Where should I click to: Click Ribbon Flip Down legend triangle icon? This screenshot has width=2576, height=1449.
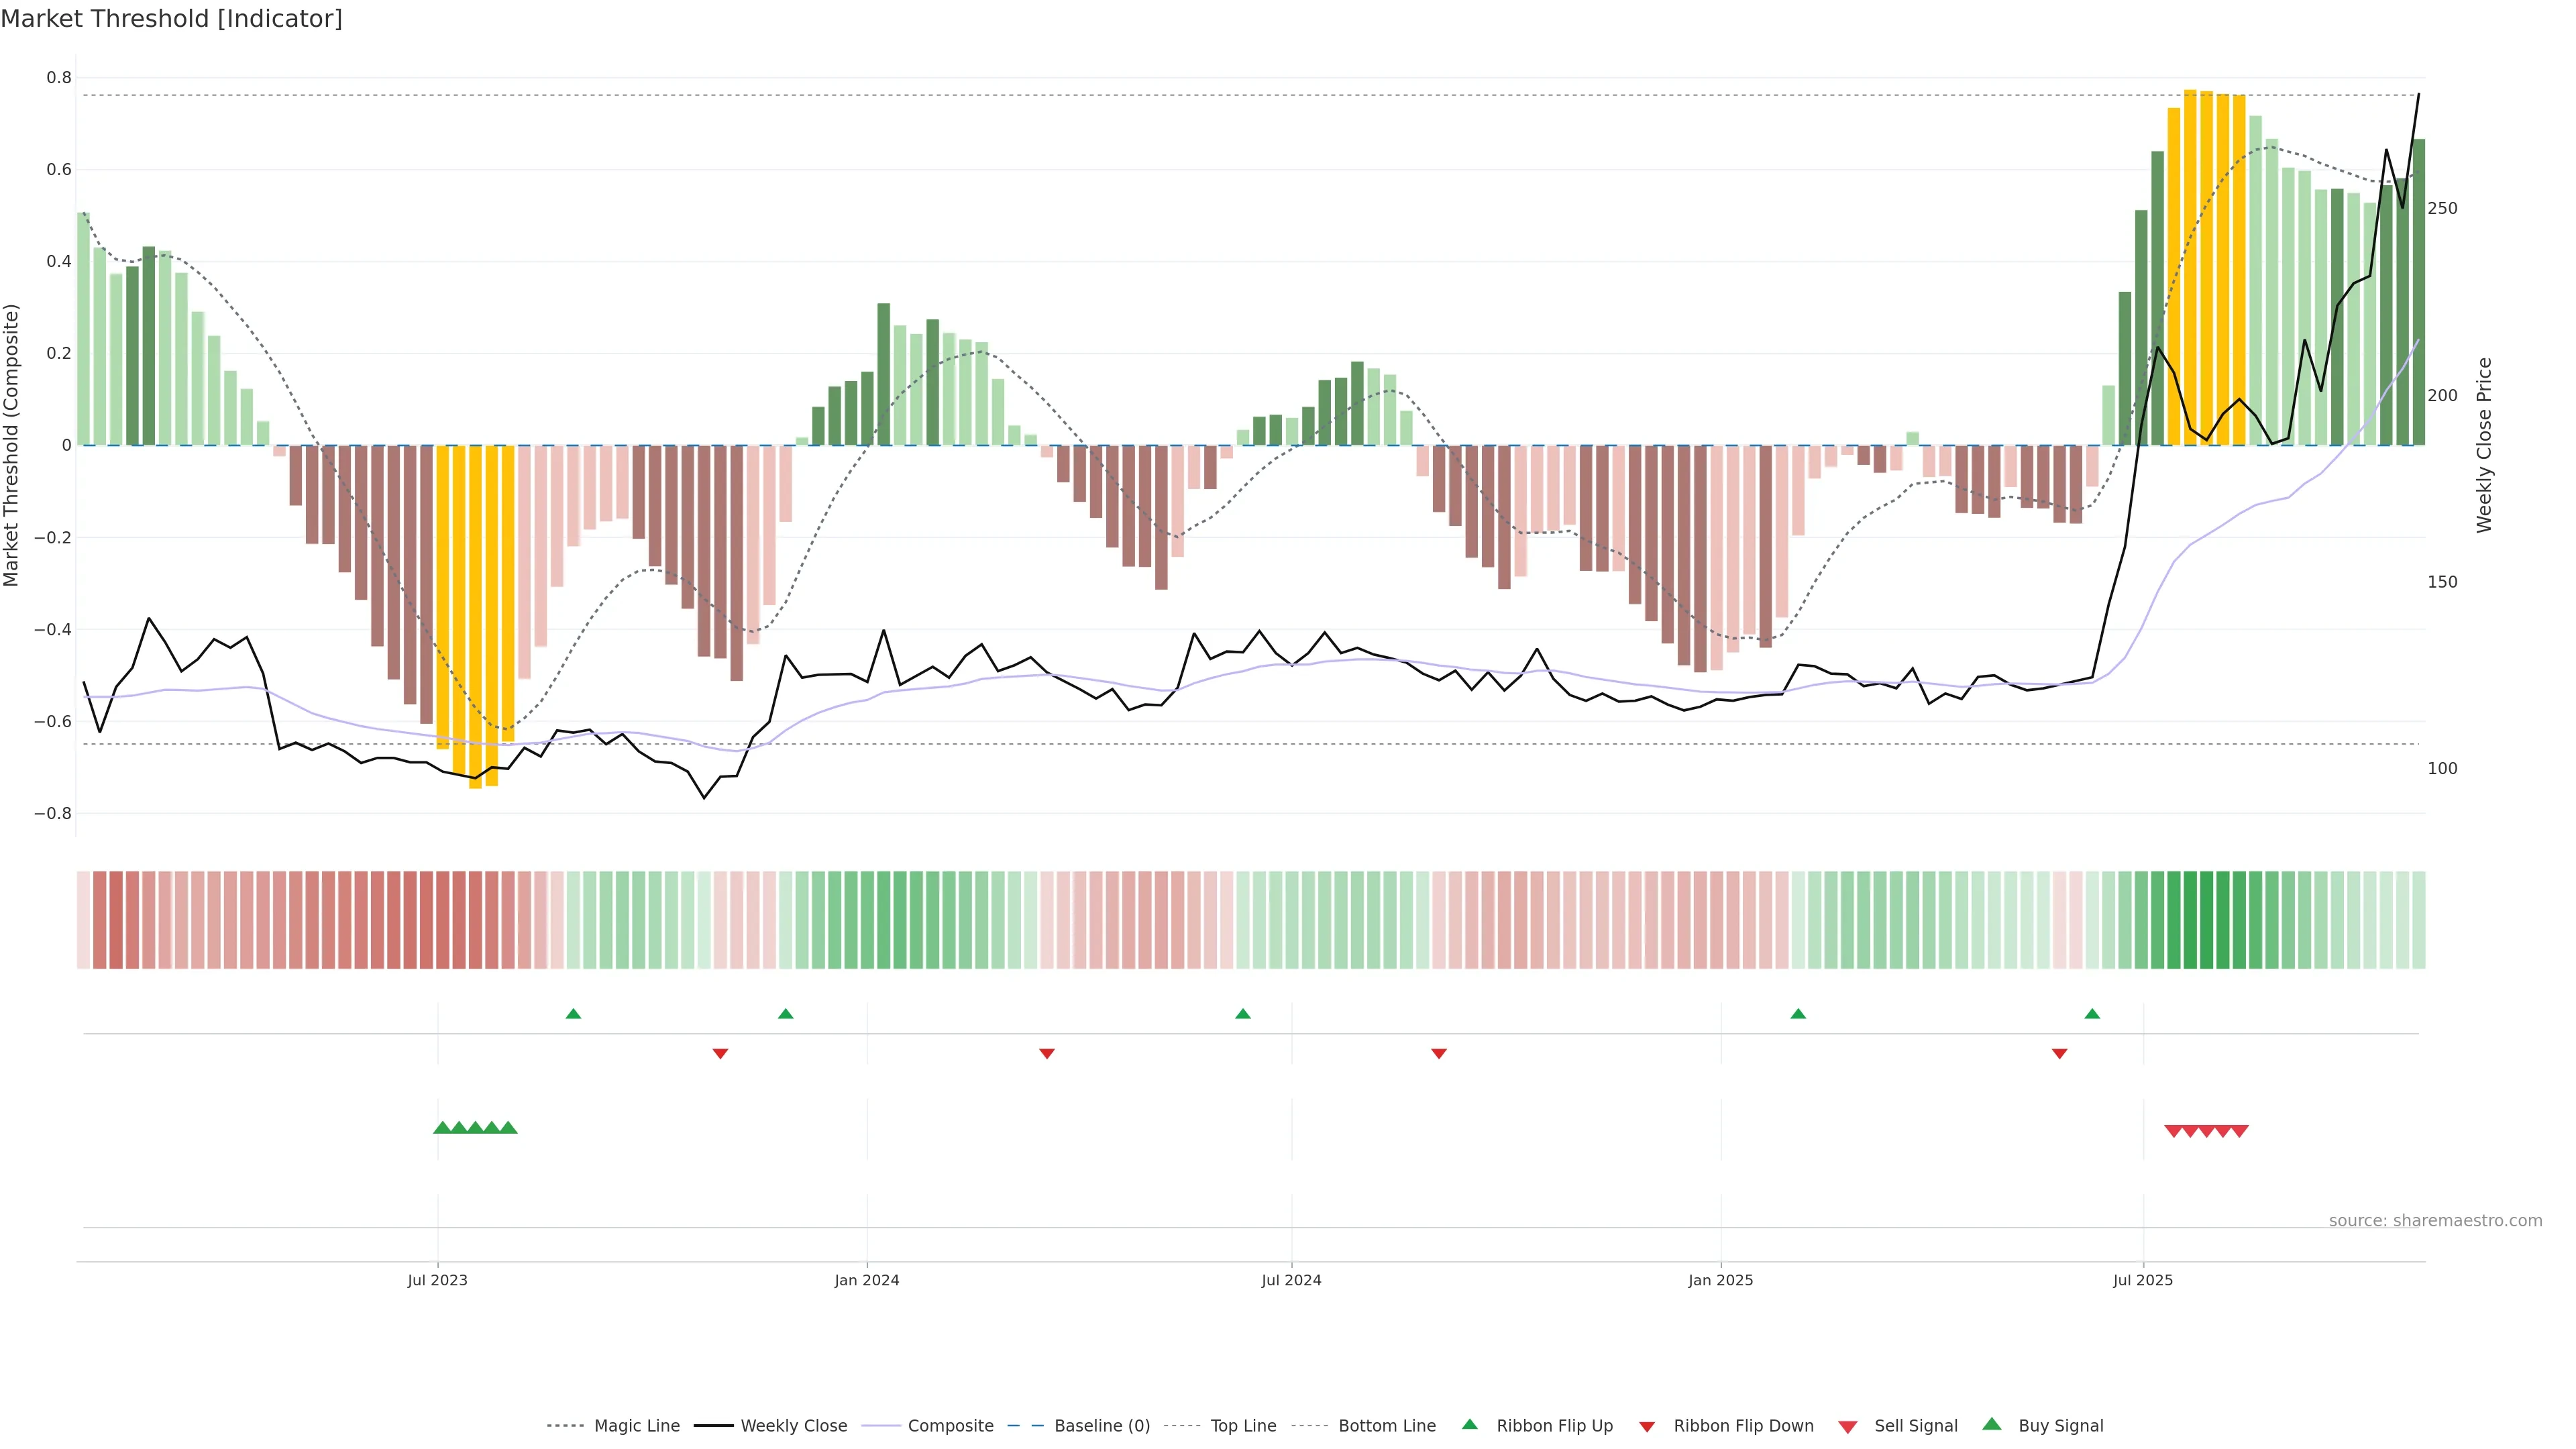[1647, 1427]
